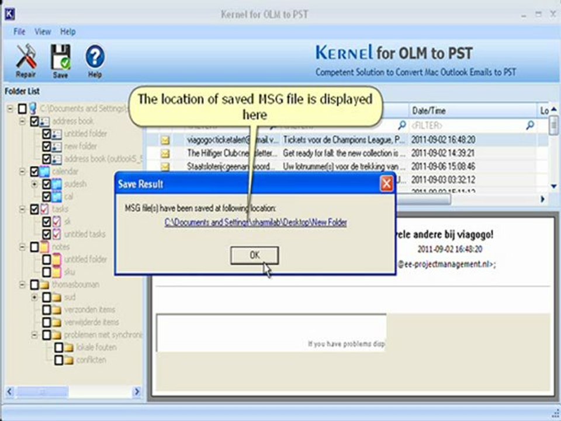561x421 pixels.
Task: Collapse the notes node
Action: tap(22, 247)
